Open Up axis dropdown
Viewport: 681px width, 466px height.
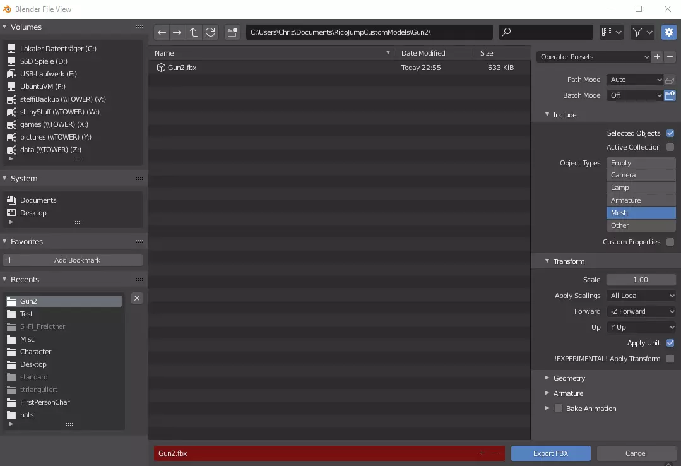click(x=641, y=327)
